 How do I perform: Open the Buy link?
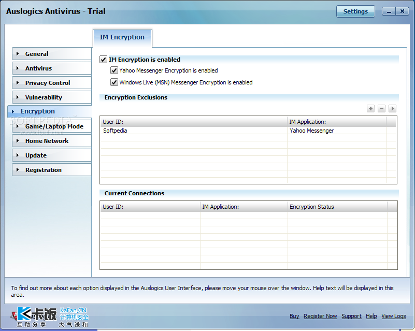click(x=294, y=316)
